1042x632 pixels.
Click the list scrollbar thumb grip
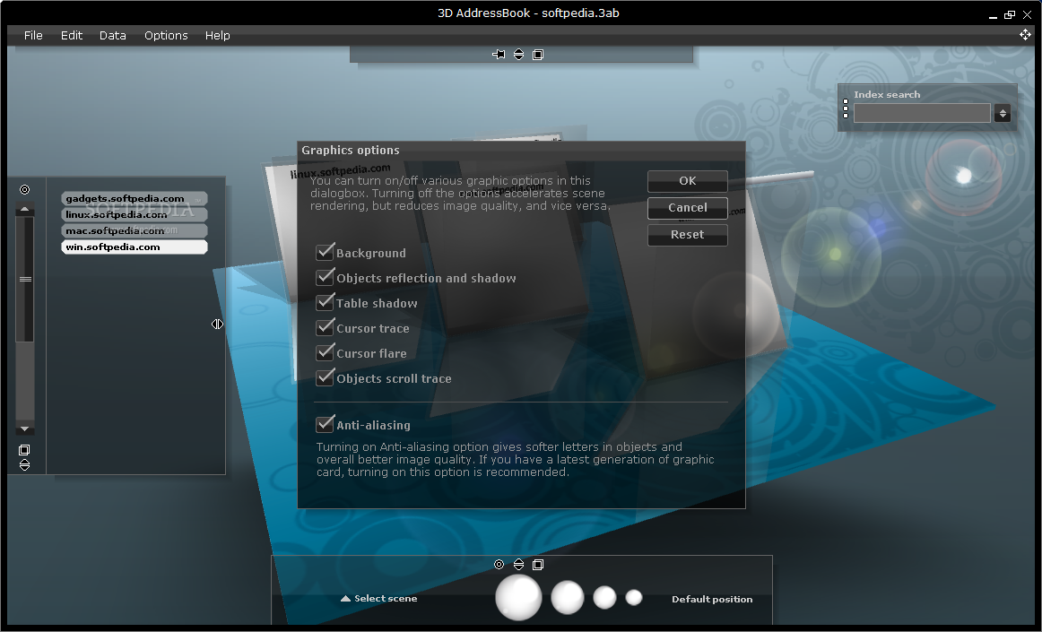click(25, 279)
